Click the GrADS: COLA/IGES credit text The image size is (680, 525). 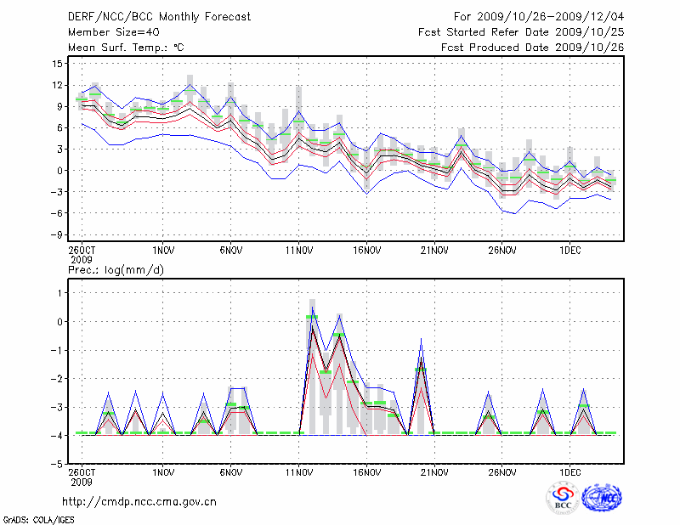click(x=39, y=518)
